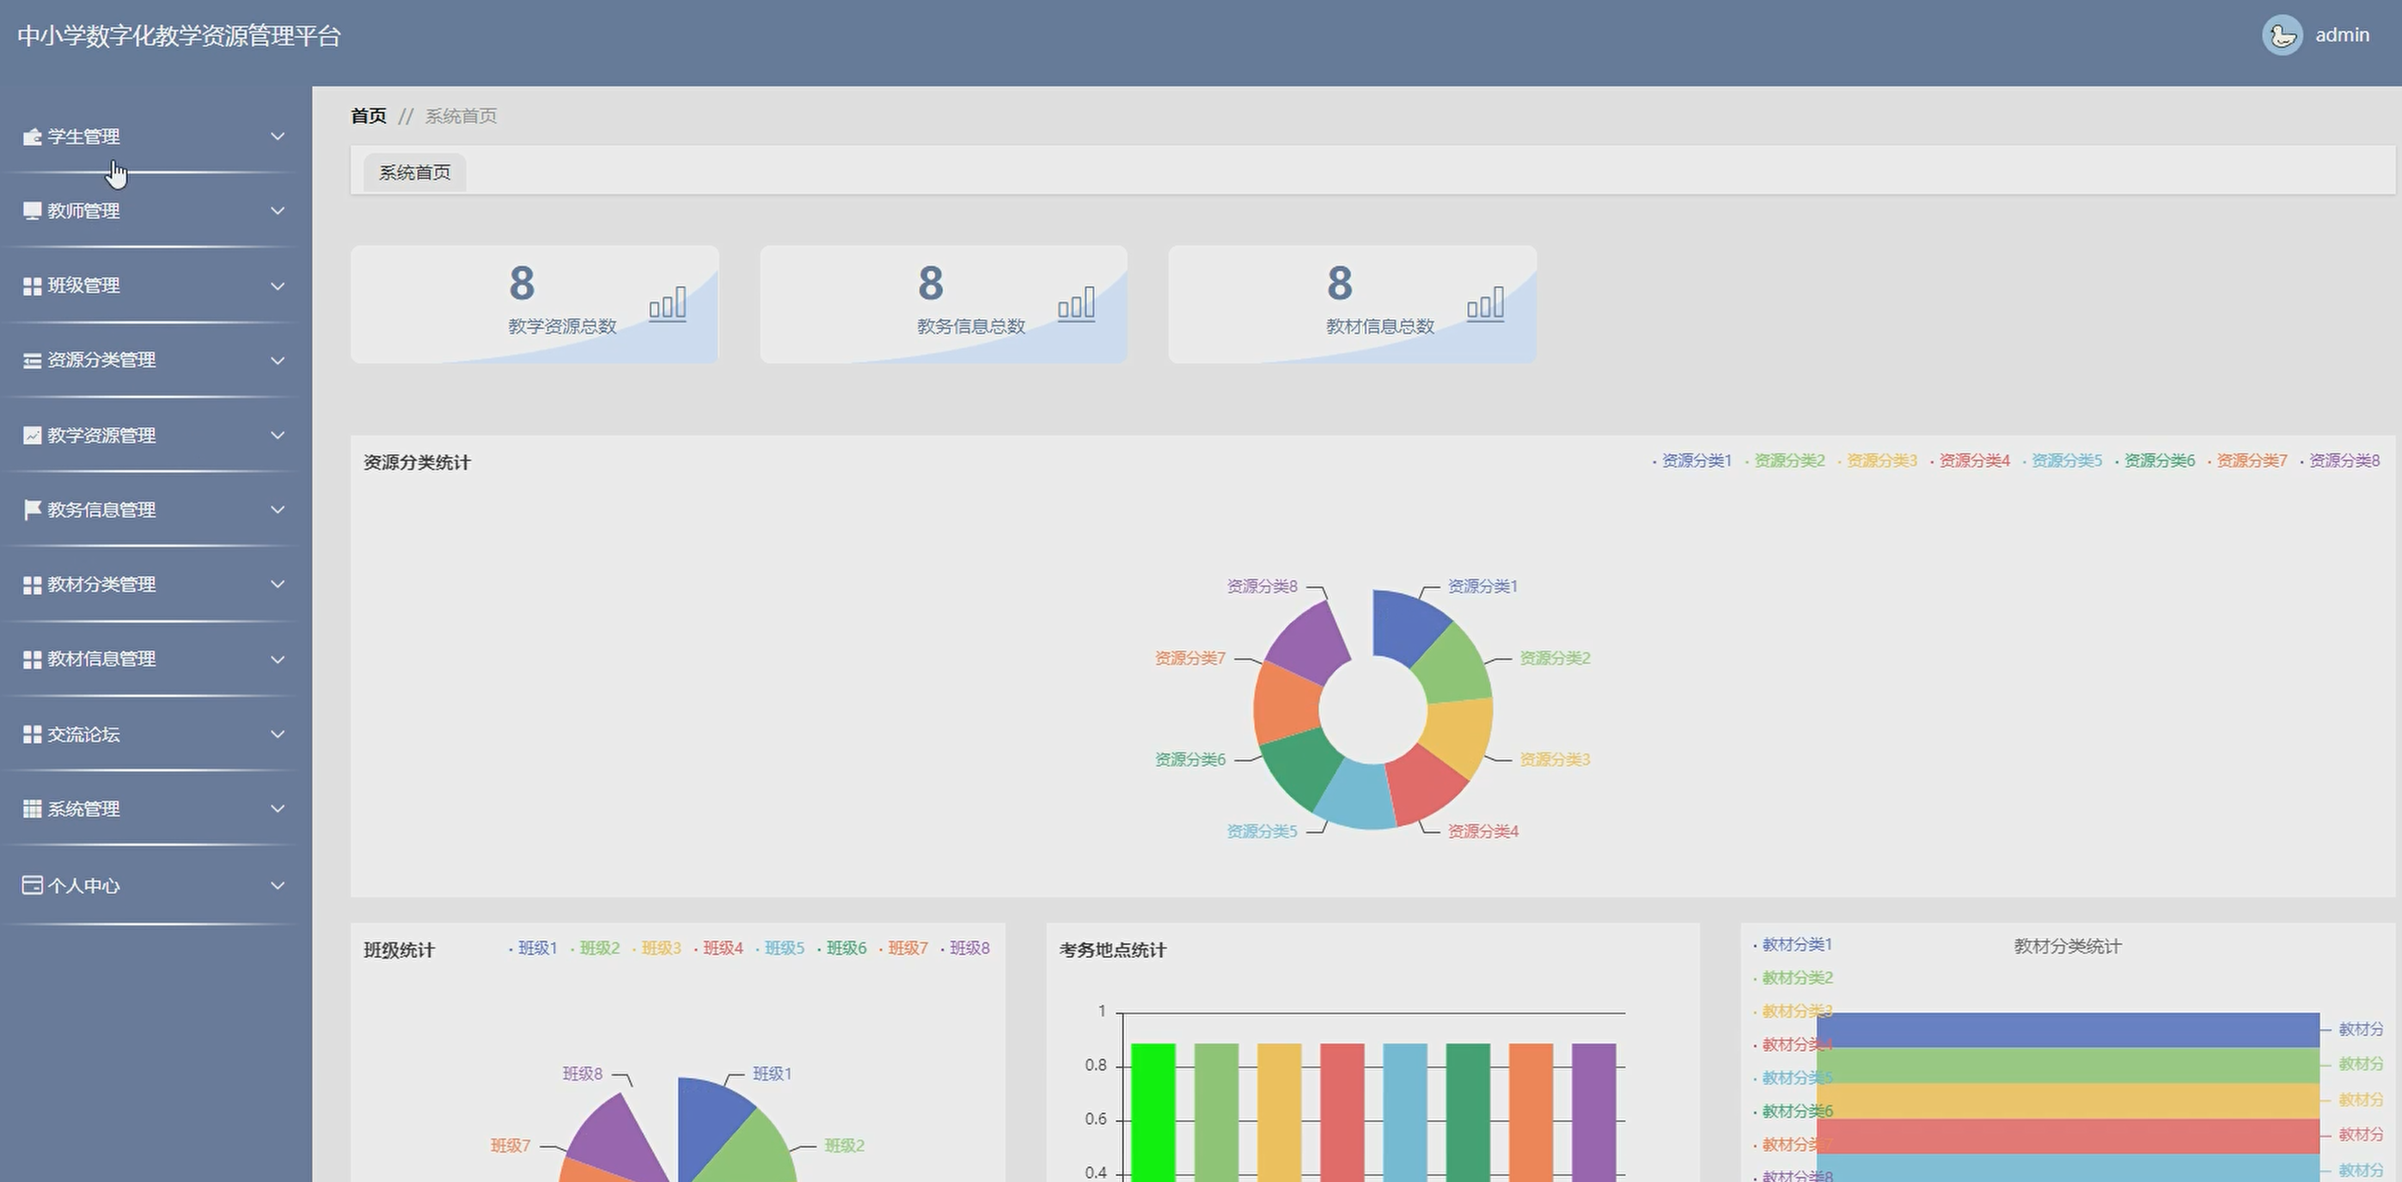This screenshot has width=2402, height=1182.
Task: Click the 系统管理 table icon
Action: click(x=32, y=809)
